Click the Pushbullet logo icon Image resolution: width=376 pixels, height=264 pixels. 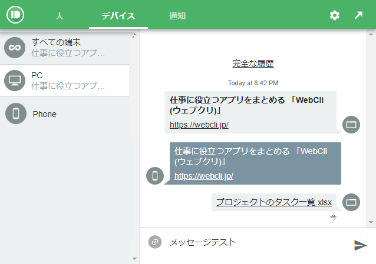[15, 15]
